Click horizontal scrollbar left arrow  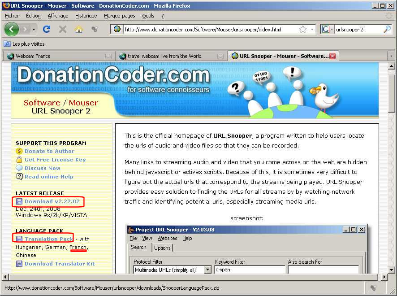[x=5, y=277]
